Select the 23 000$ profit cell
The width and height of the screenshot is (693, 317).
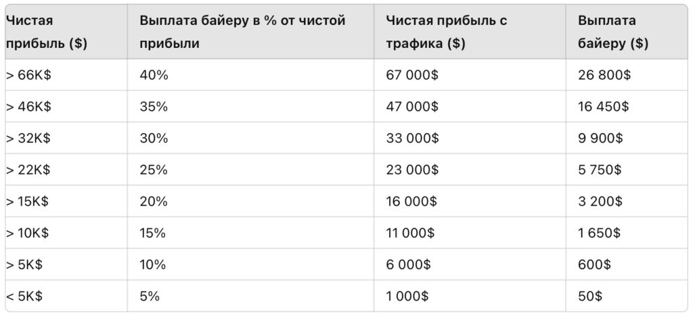470,170
